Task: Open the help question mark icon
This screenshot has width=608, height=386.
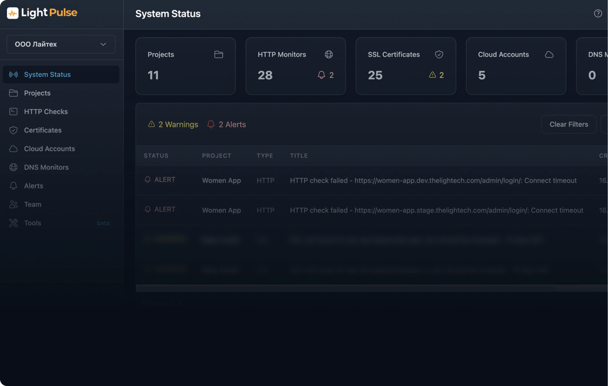Action: [598, 14]
